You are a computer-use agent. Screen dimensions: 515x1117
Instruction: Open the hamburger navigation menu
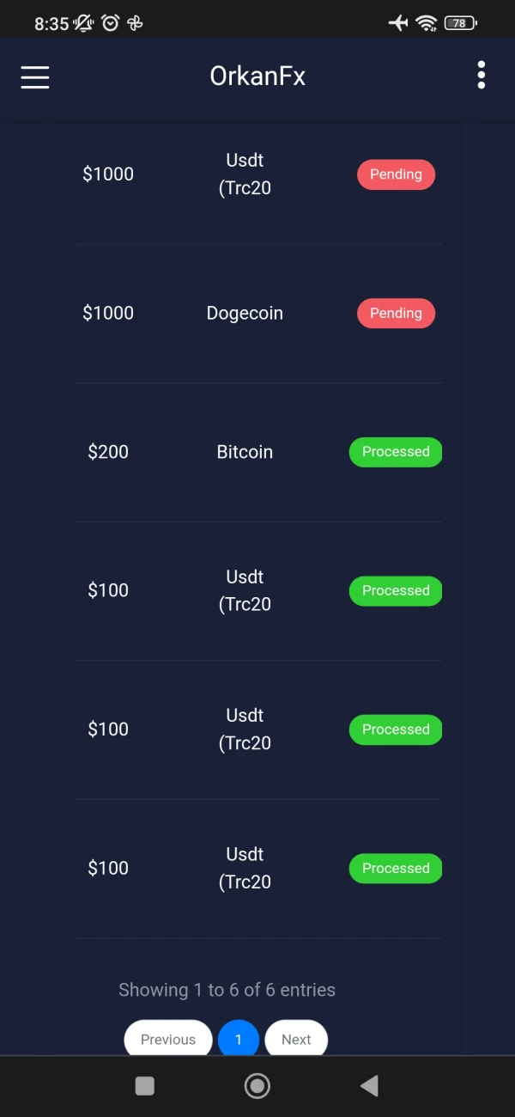[x=35, y=77]
